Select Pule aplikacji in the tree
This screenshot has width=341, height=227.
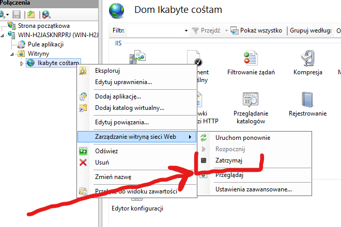click(45, 44)
